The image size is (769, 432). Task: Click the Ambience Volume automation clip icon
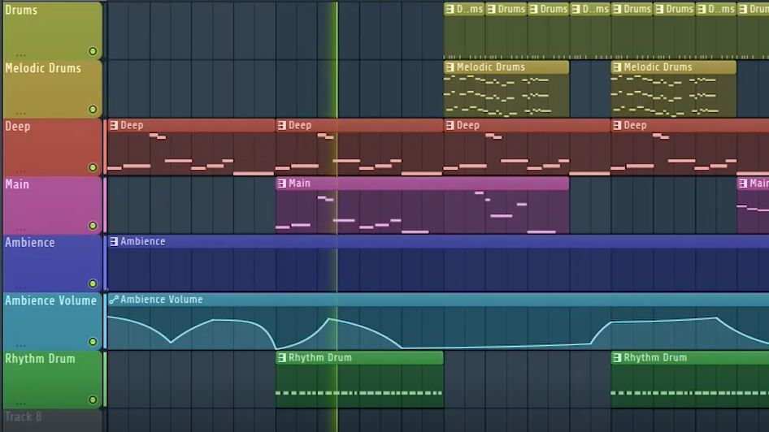tap(114, 300)
